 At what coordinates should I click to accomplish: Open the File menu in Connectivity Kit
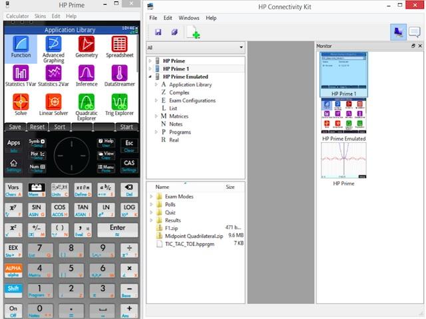(153, 18)
